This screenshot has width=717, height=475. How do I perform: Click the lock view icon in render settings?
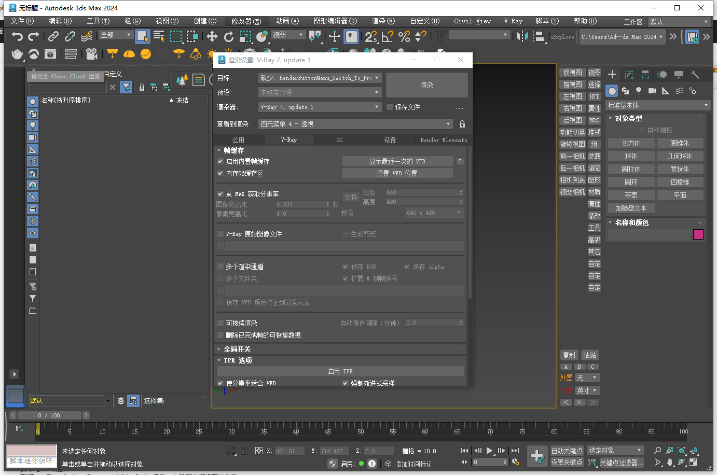462,124
